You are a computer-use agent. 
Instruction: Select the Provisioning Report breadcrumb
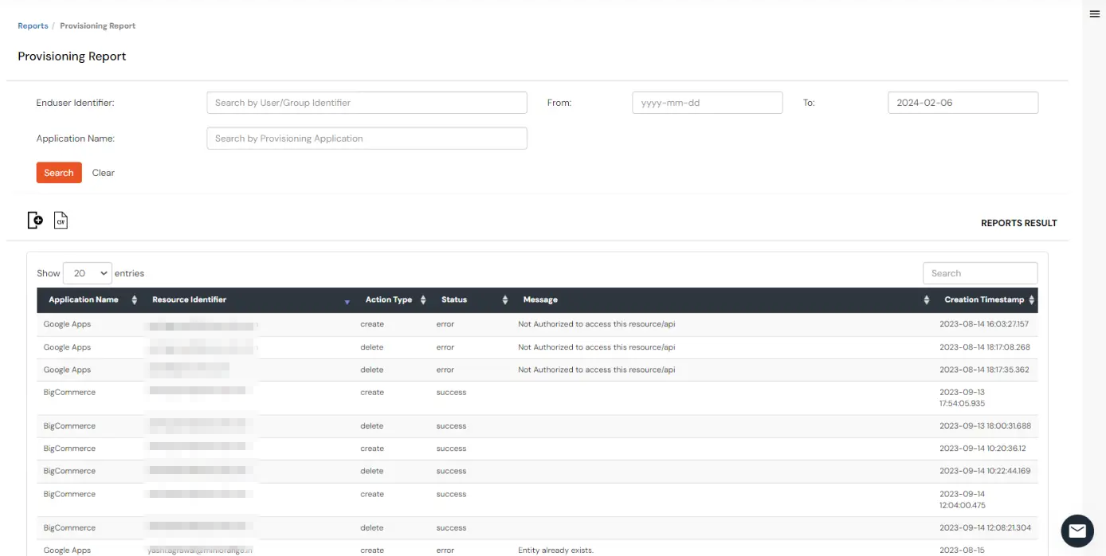pyautogui.click(x=97, y=25)
